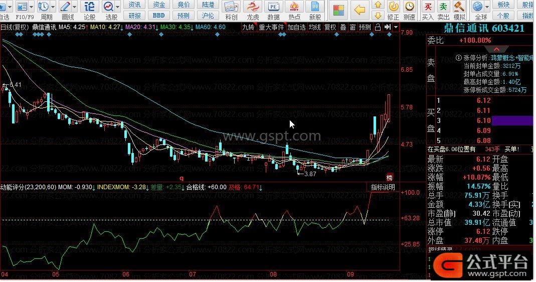
Task: Click the 测速 speed test clock icon
Action: (409, 7)
